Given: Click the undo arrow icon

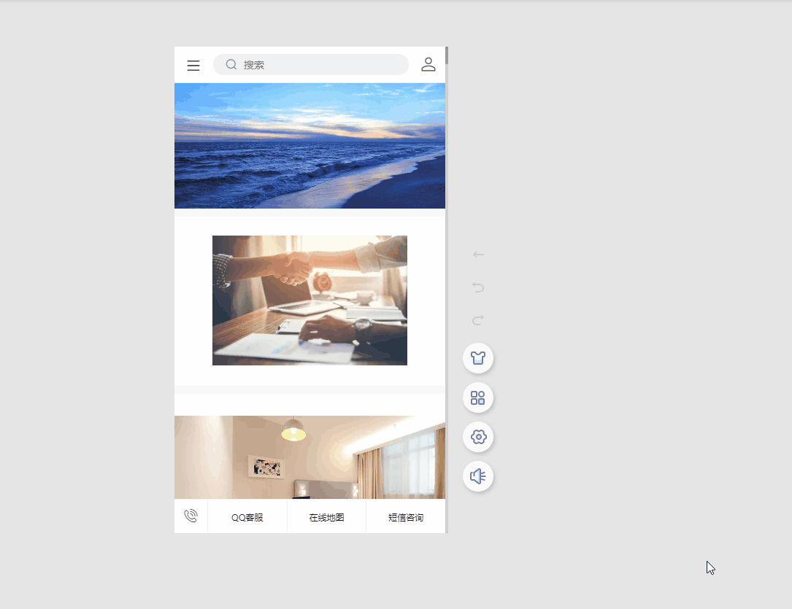Looking at the screenshot, I should 478,287.
